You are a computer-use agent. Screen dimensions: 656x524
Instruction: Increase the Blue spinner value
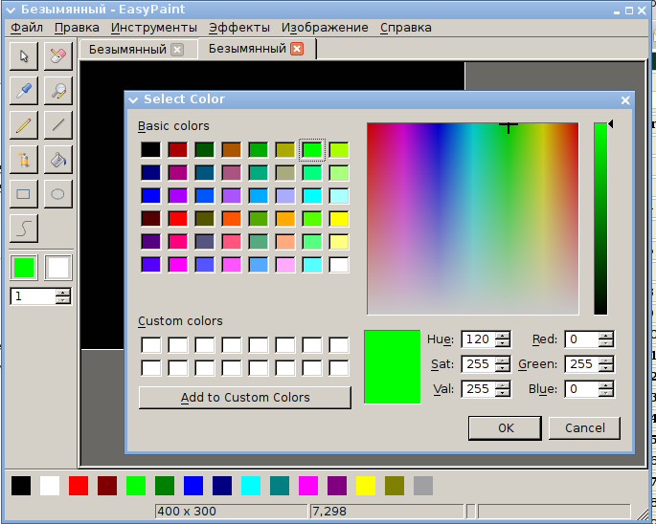pos(605,384)
